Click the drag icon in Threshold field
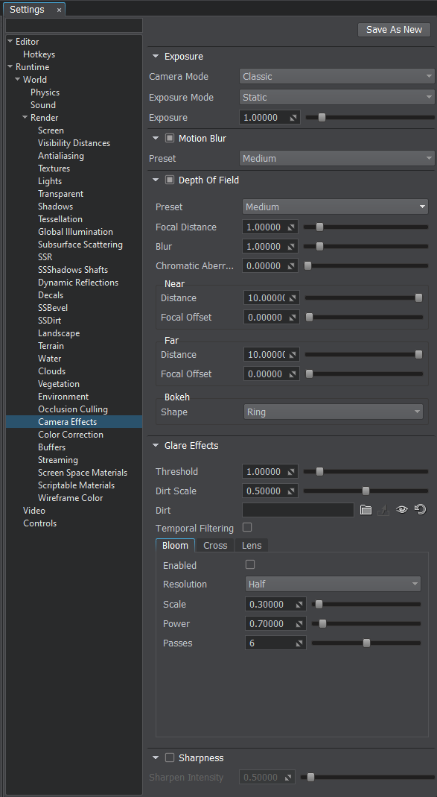The height and width of the screenshot is (797, 437). coord(291,472)
